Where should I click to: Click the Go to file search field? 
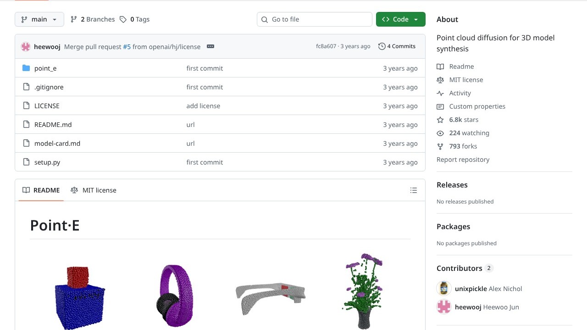coord(315,19)
